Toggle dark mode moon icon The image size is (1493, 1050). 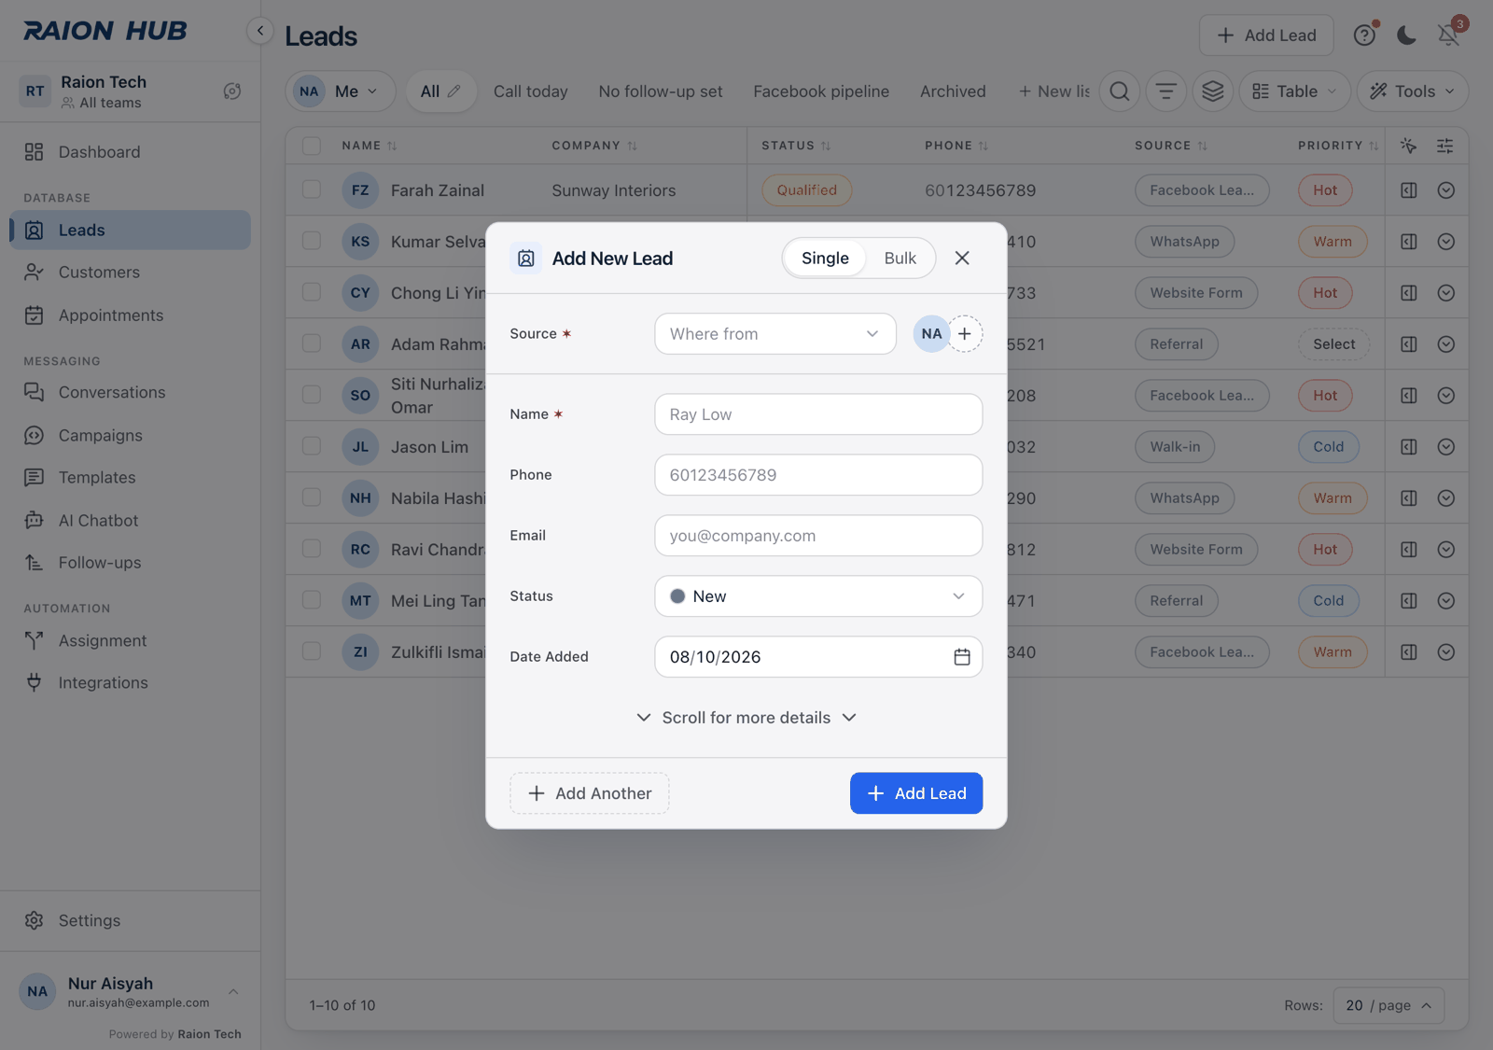(1406, 35)
